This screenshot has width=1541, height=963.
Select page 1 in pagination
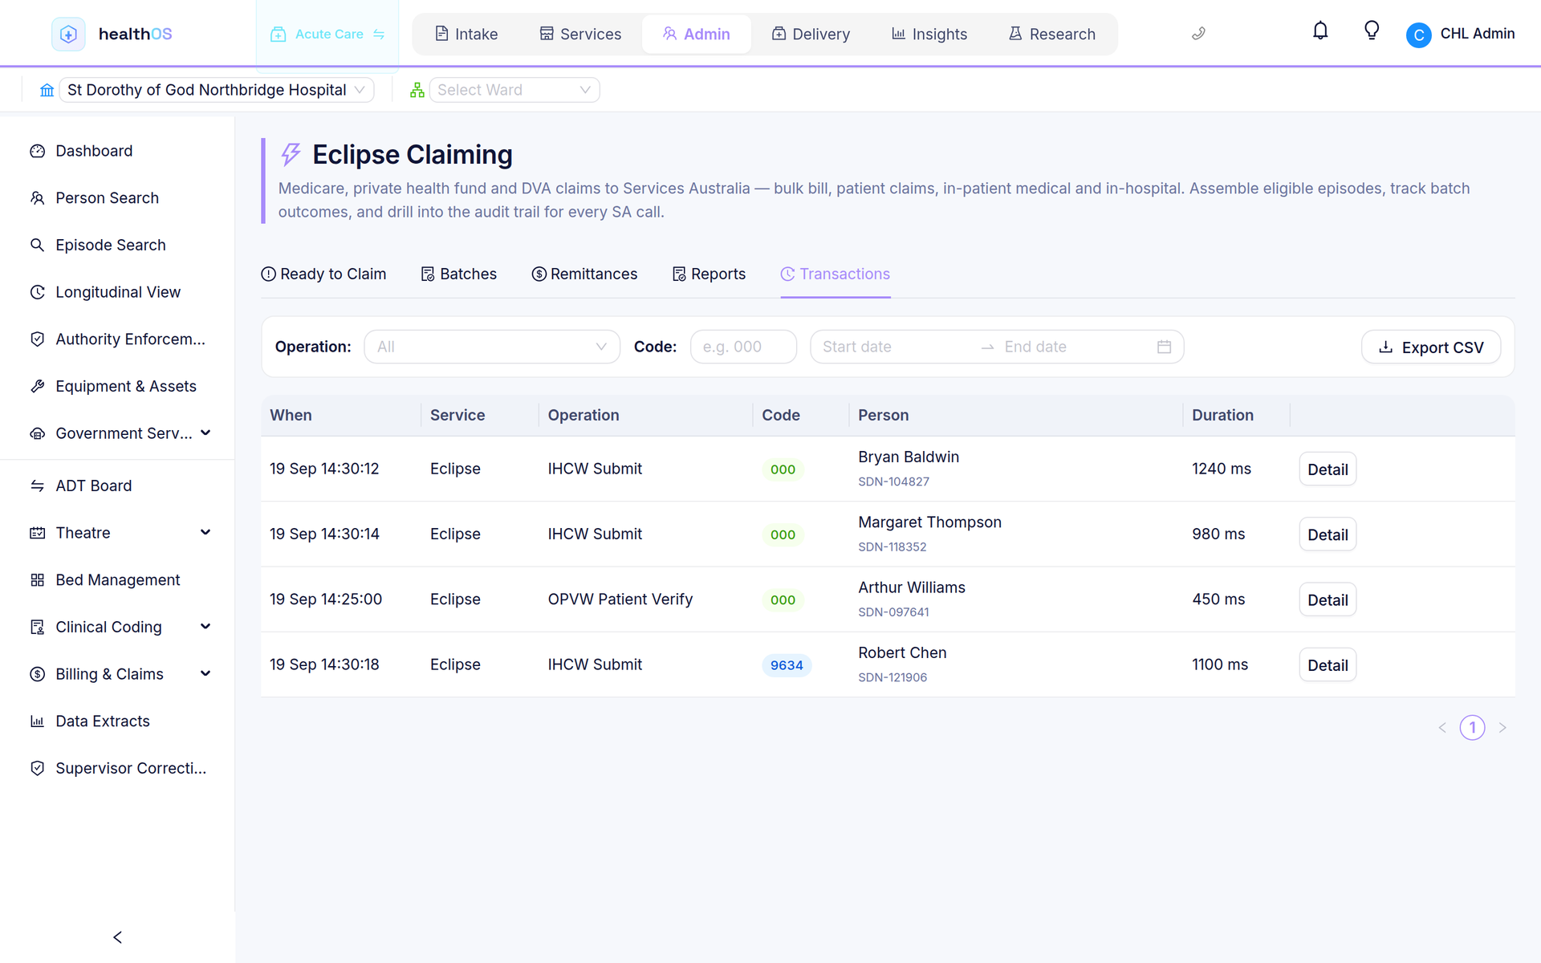[1472, 728]
